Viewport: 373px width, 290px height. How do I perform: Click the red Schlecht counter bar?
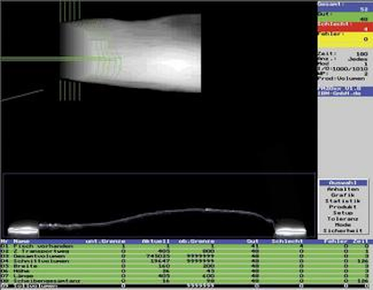pyautogui.click(x=345, y=27)
